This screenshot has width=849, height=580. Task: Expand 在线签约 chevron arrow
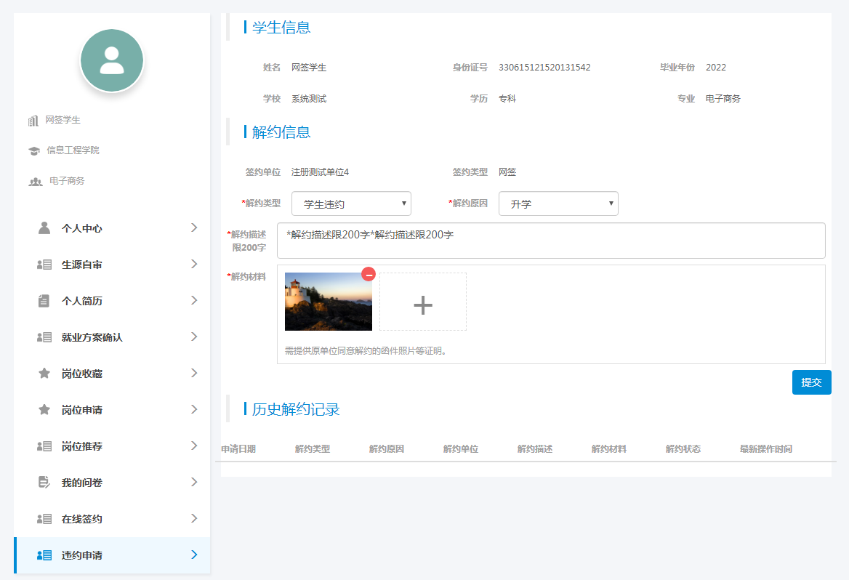(x=194, y=518)
